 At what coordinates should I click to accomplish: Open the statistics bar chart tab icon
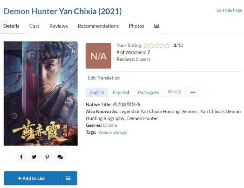point(157,26)
